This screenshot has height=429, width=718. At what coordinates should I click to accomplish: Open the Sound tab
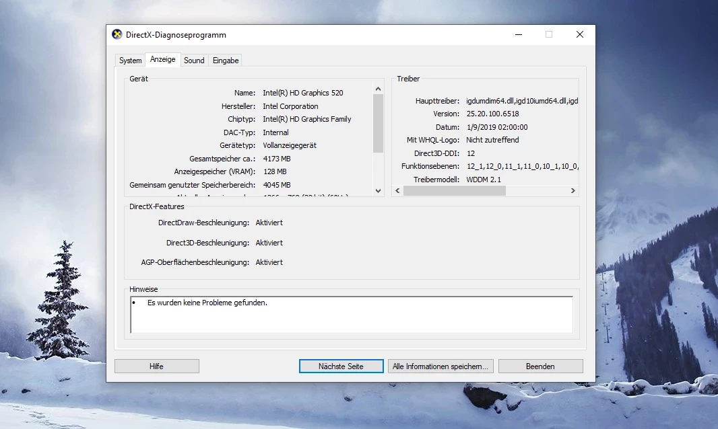[x=194, y=61]
